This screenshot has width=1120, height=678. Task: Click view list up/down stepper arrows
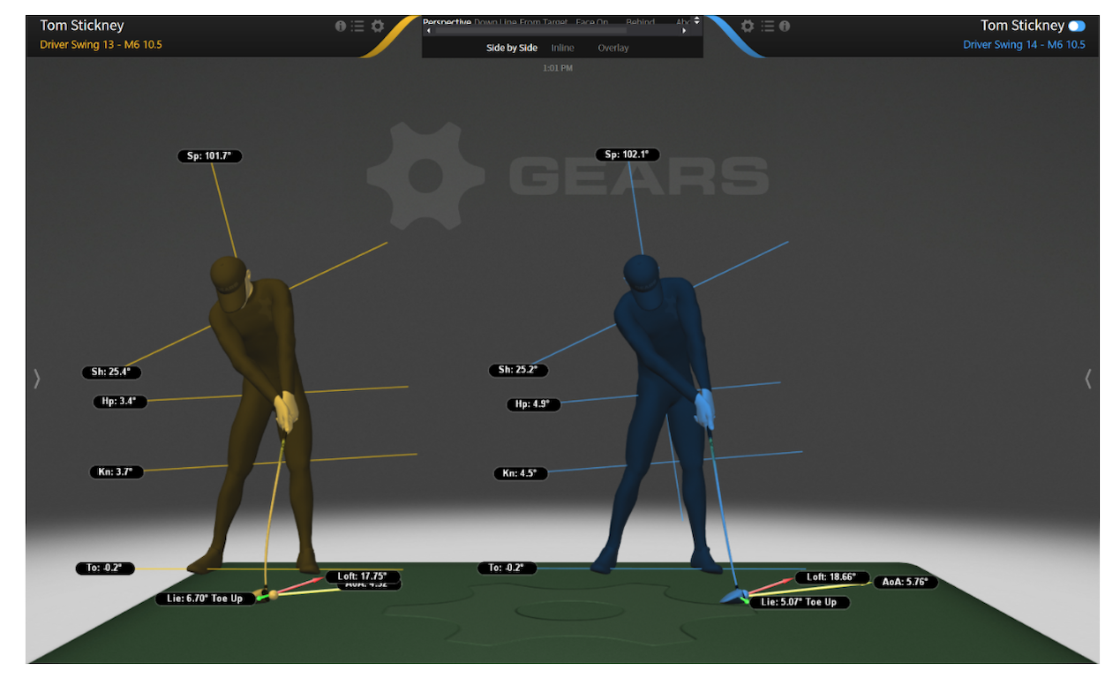[x=697, y=20]
